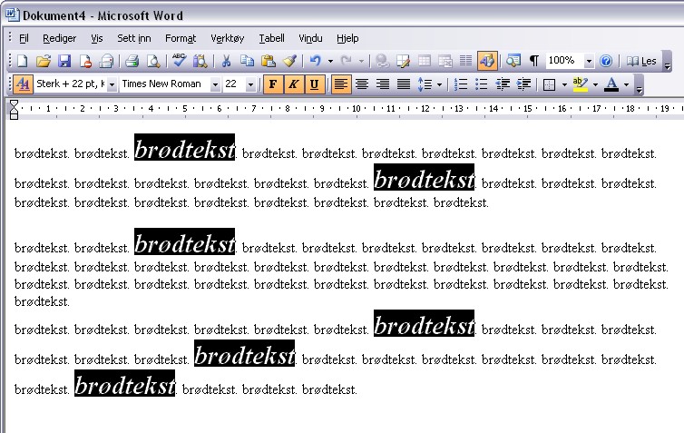Image resolution: width=684 pixels, height=433 pixels.
Task: Open the Rediger menu
Action: [x=59, y=38]
